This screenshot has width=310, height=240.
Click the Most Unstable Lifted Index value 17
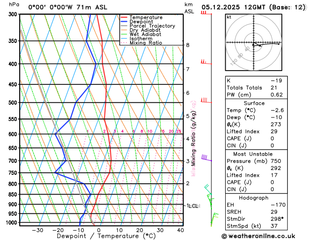(x=274, y=175)
